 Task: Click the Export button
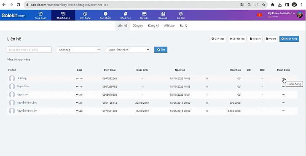pyautogui.click(x=255, y=39)
